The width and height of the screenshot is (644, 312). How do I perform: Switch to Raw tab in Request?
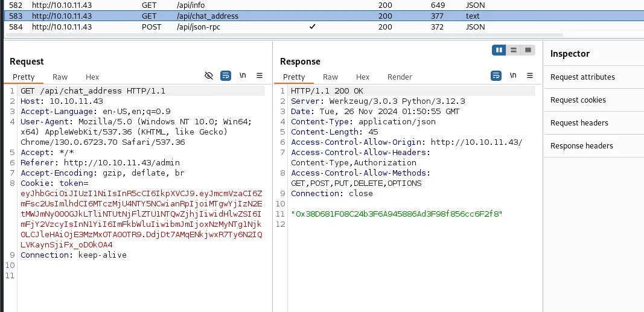pyautogui.click(x=60, y=77)
